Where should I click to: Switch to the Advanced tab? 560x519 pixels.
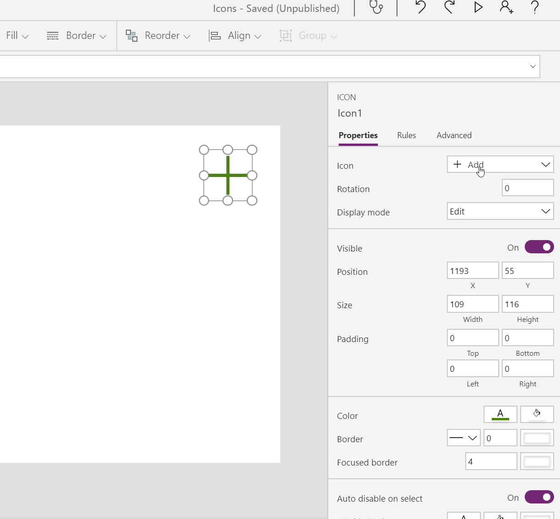coord(454,135)
